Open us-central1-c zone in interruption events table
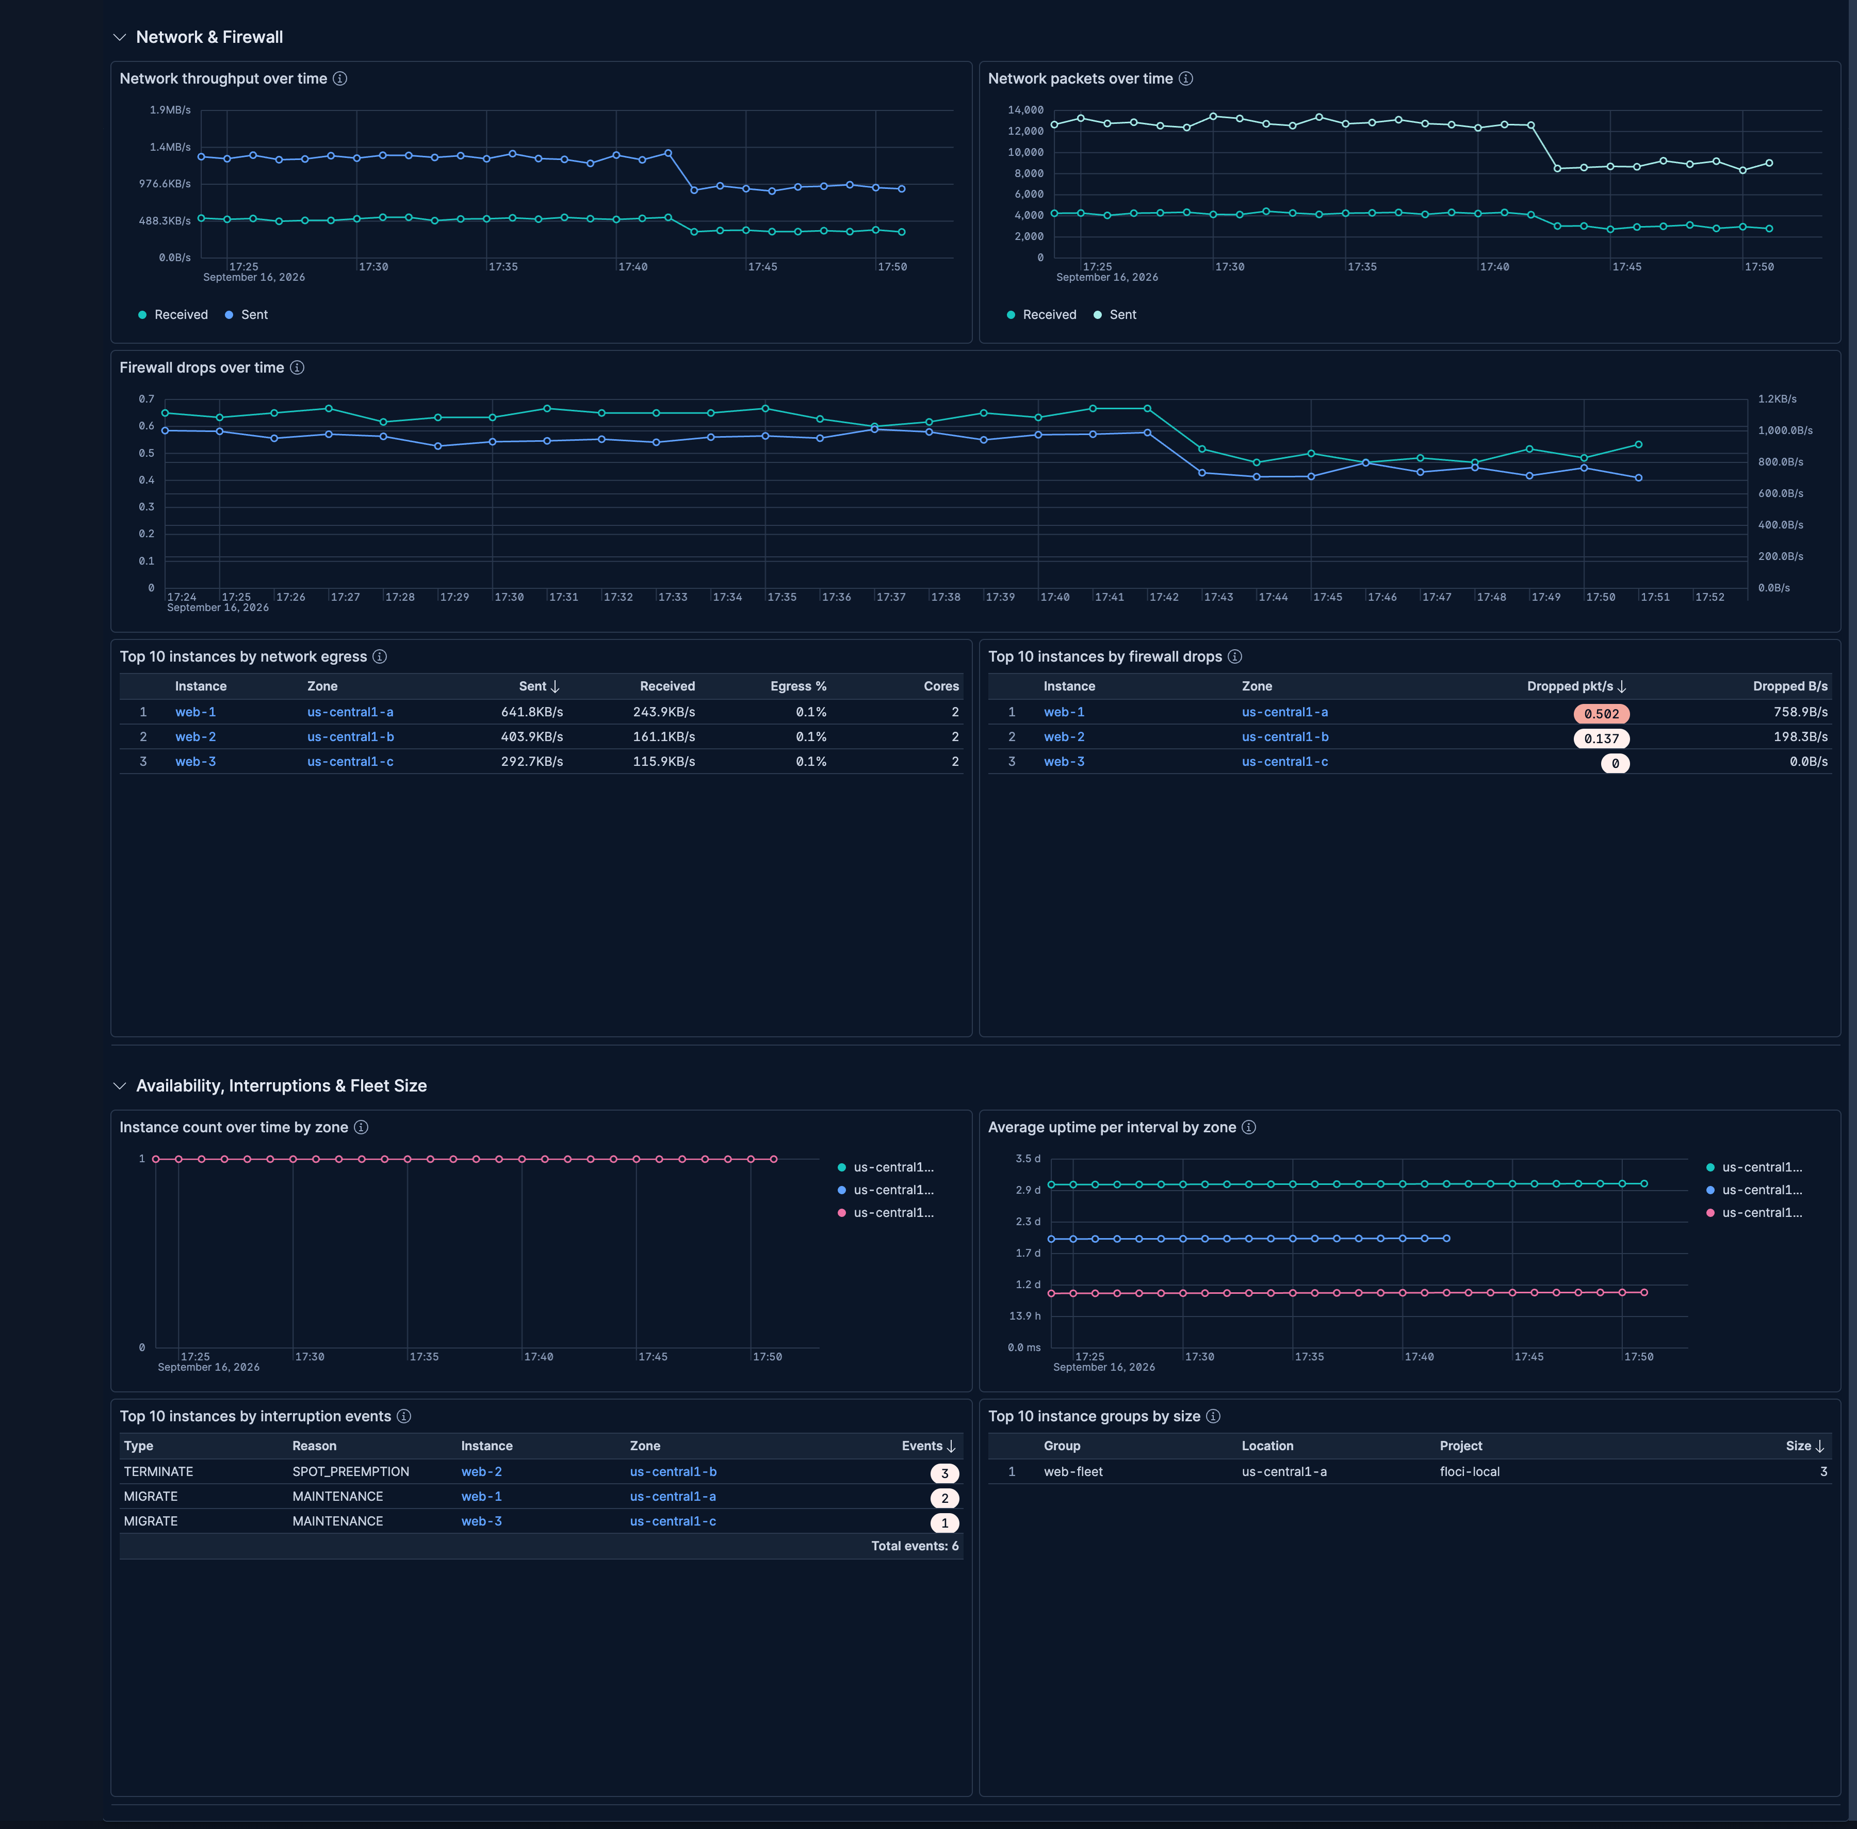Image resolution: width=1857 pixels, height=1829 pixels. tap(673, 1522)
